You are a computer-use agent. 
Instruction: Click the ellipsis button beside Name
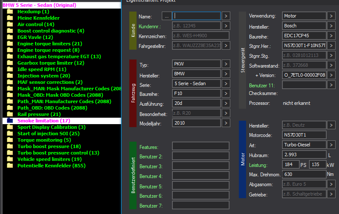click(167, 16)
